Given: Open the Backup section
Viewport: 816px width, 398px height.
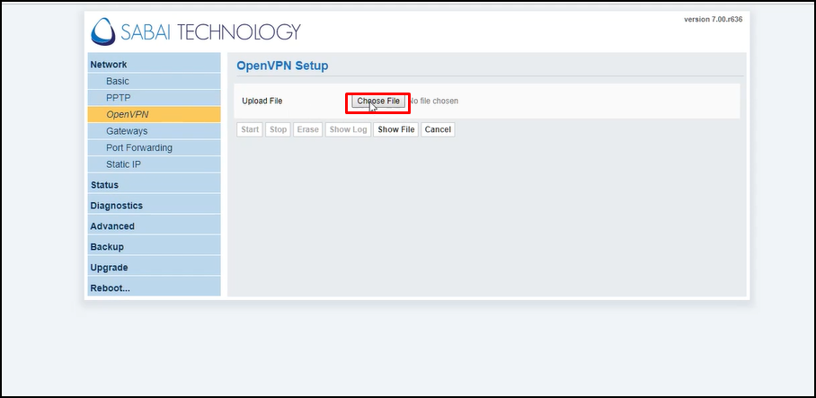Looking at the screenshot, I should (107, 247).
